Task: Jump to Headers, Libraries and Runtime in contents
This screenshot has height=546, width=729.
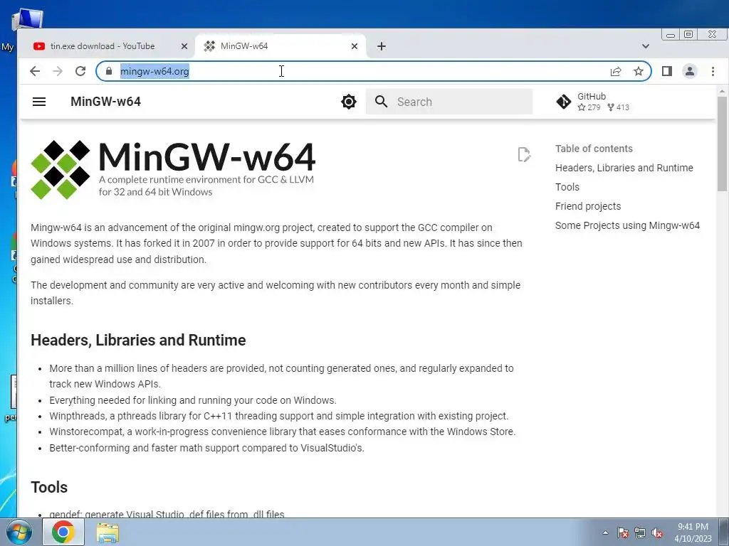Action: (624, 168)
